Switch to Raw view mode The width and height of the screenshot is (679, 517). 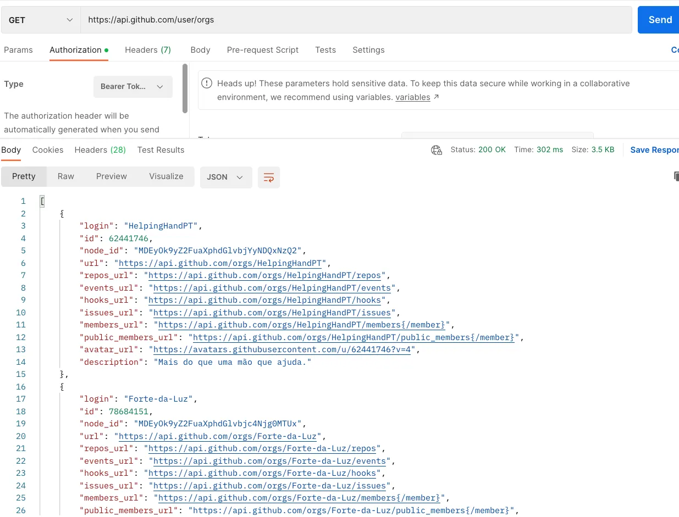(66, 176)
